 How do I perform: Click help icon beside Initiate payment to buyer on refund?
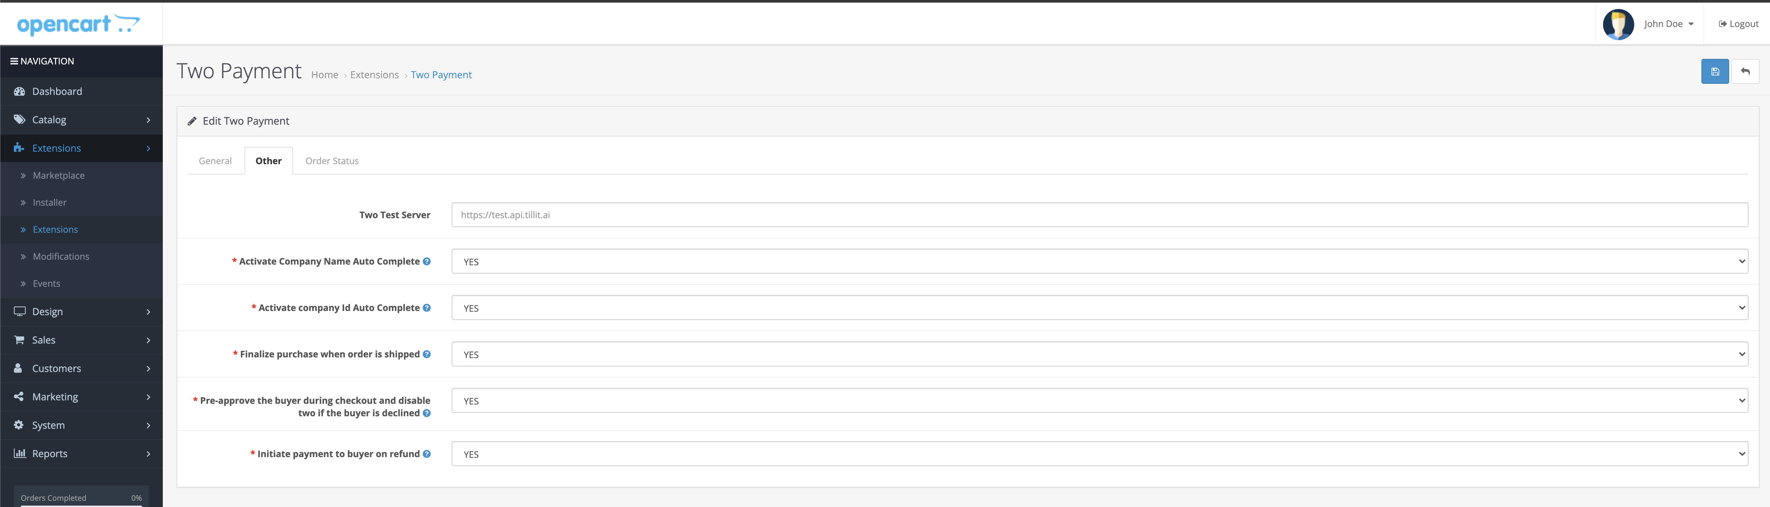pyautogui.click(x=427, y=453)
